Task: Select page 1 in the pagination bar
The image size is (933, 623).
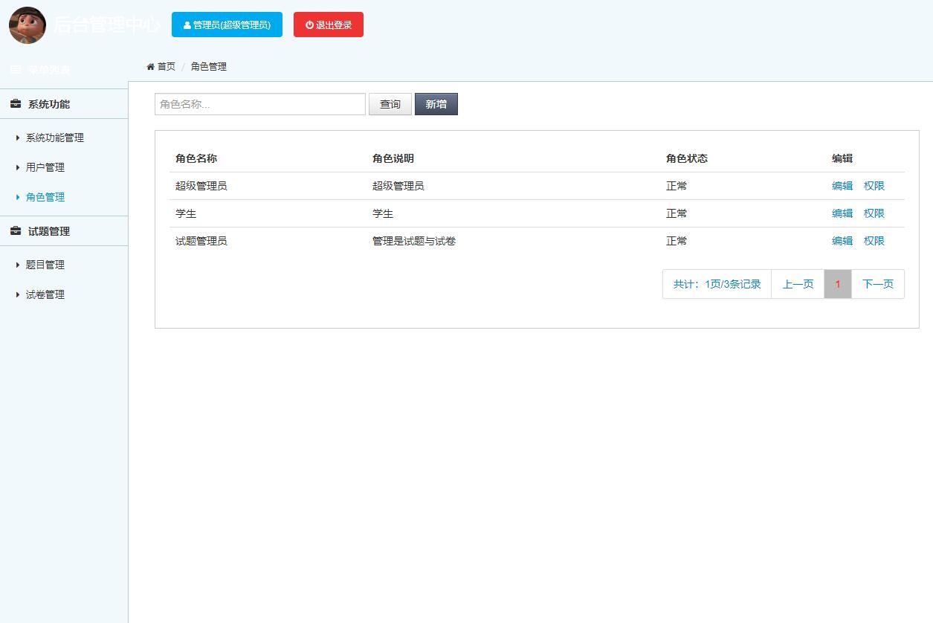Action: [x=838, y=284]
